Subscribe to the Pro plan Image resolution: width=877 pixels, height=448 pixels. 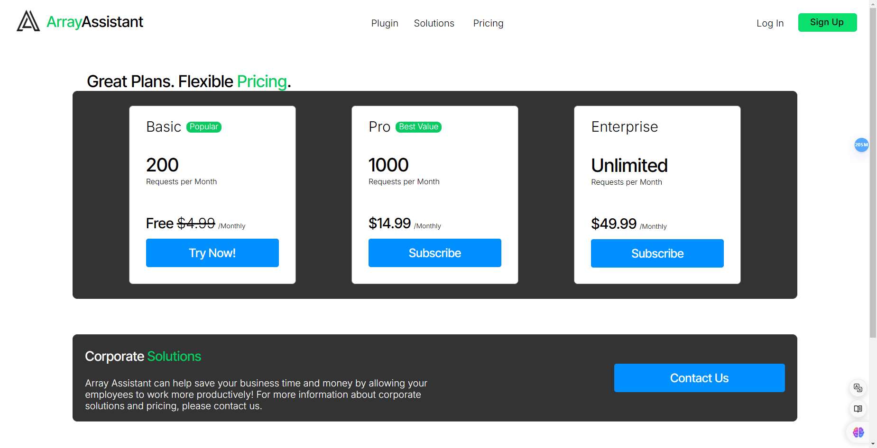coord(435,253)
